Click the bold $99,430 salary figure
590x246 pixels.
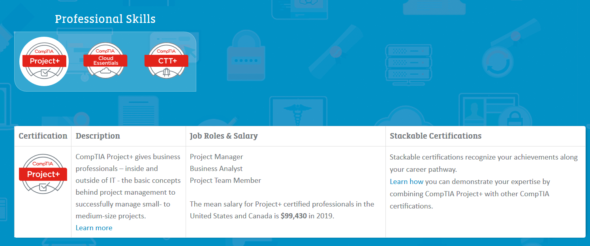click(293, 216)
